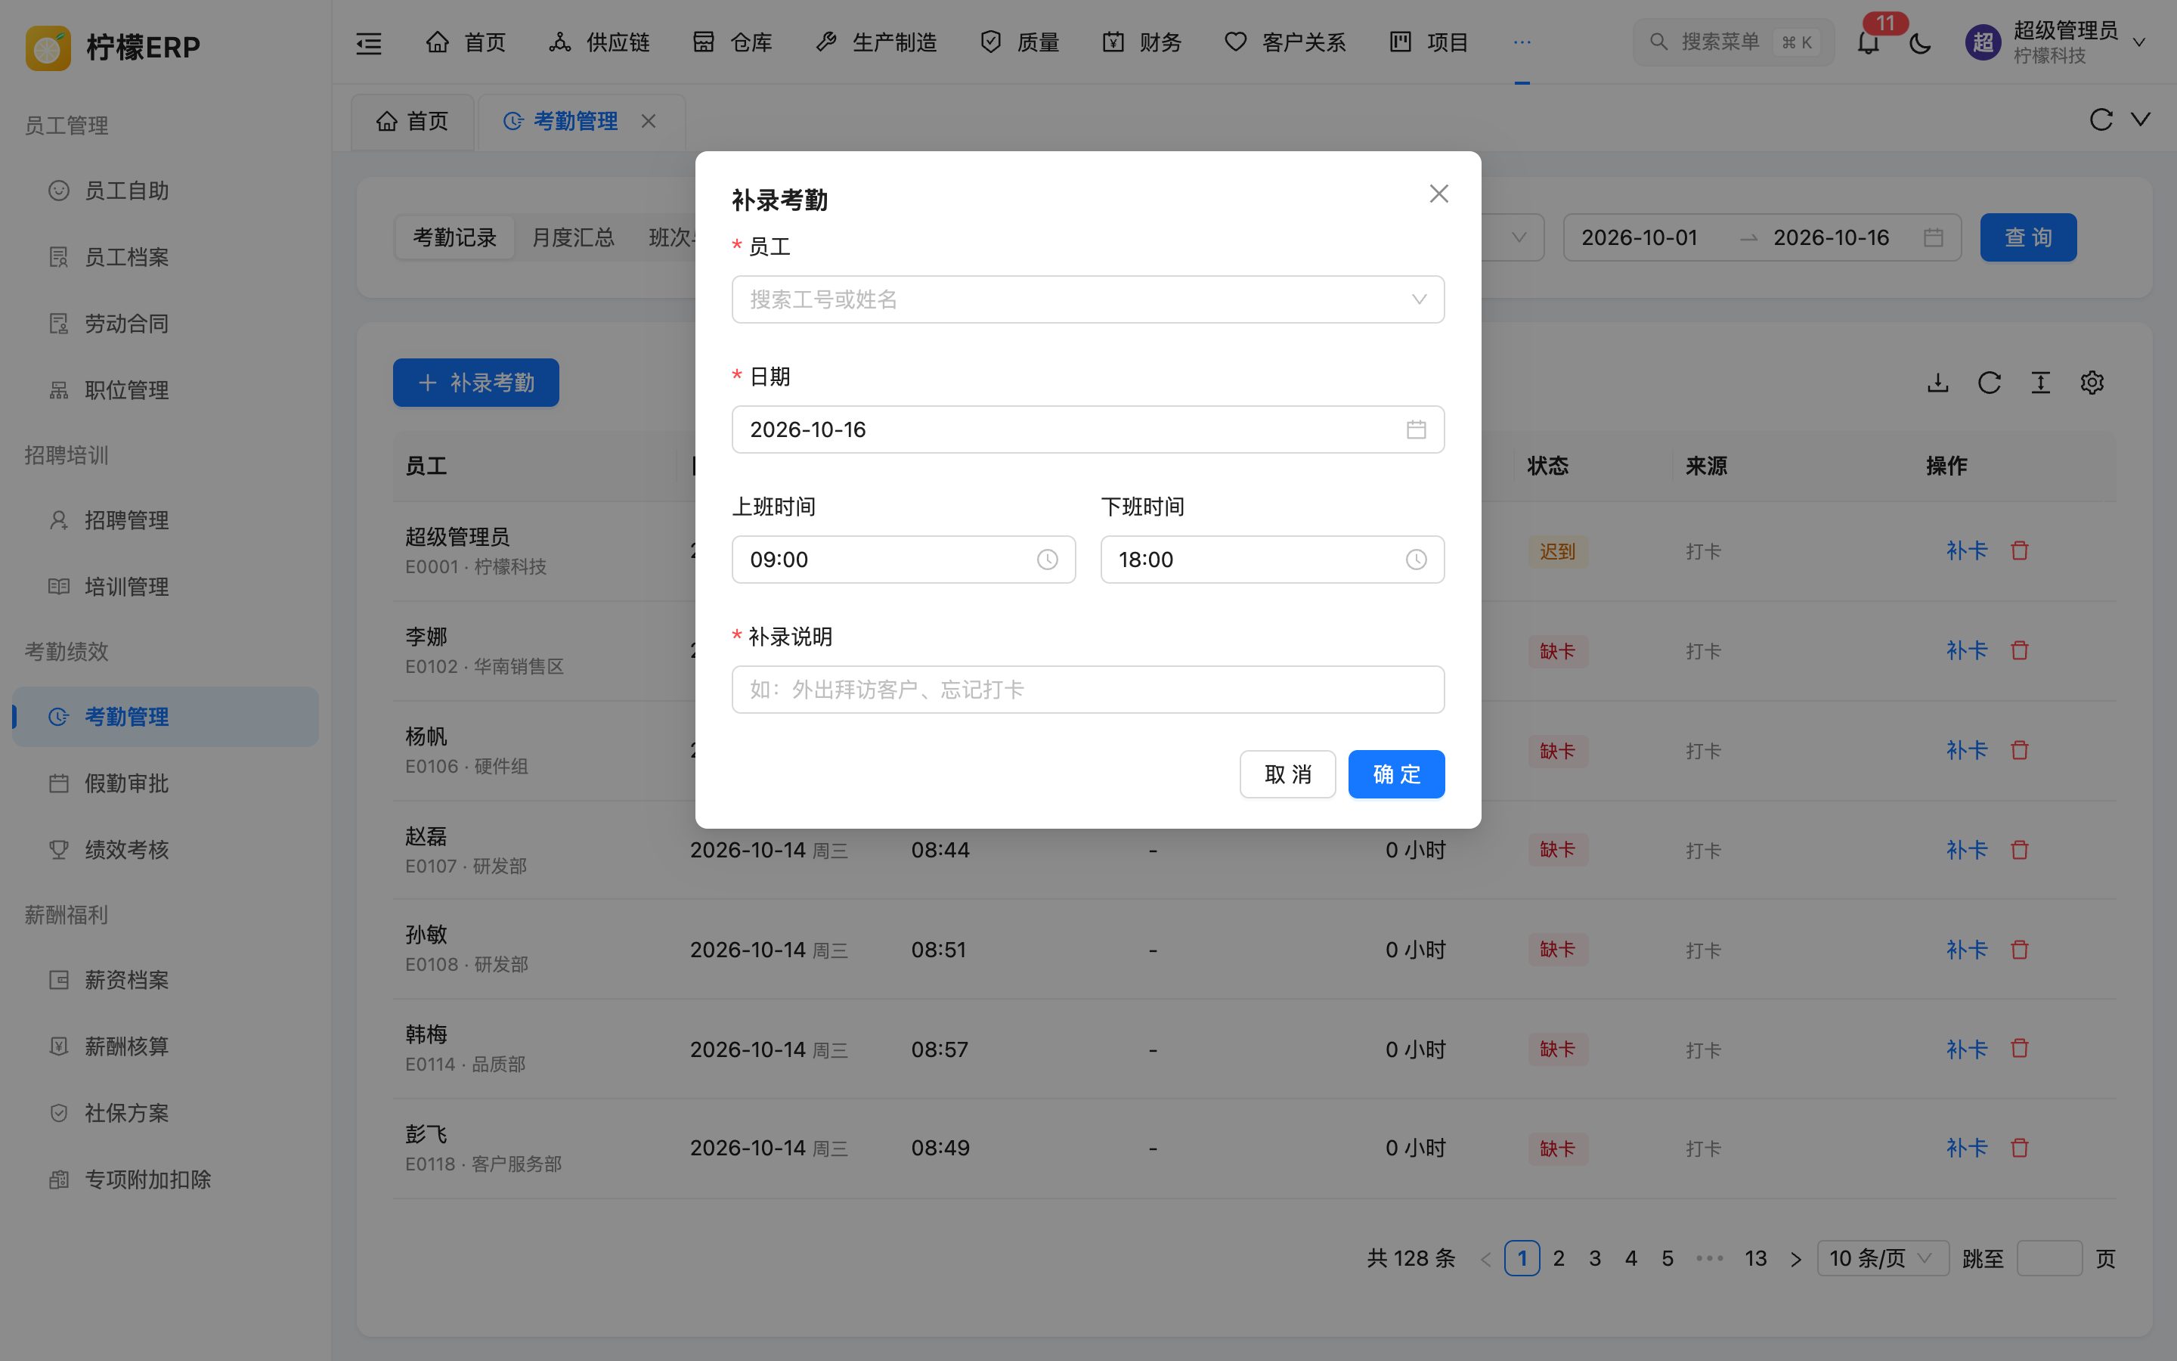The image size is (2177, 1361).
Task: Click the 上班时间 field showing 09:00
Action: (x=903, y=560)
